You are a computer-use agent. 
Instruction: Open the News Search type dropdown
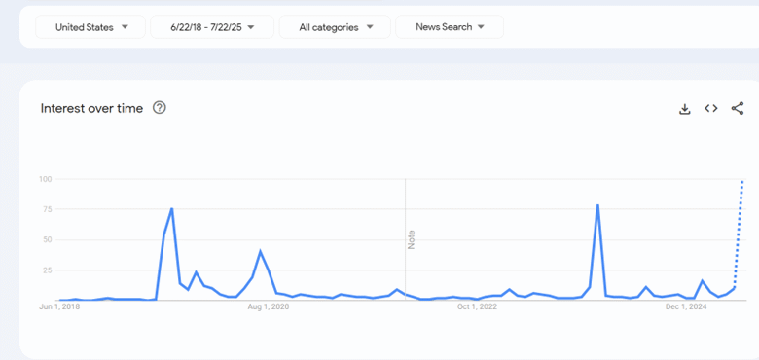(x=450, y=27)
